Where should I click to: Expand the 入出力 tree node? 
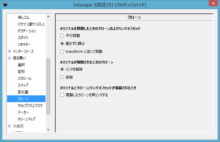(x=9, y=126)
